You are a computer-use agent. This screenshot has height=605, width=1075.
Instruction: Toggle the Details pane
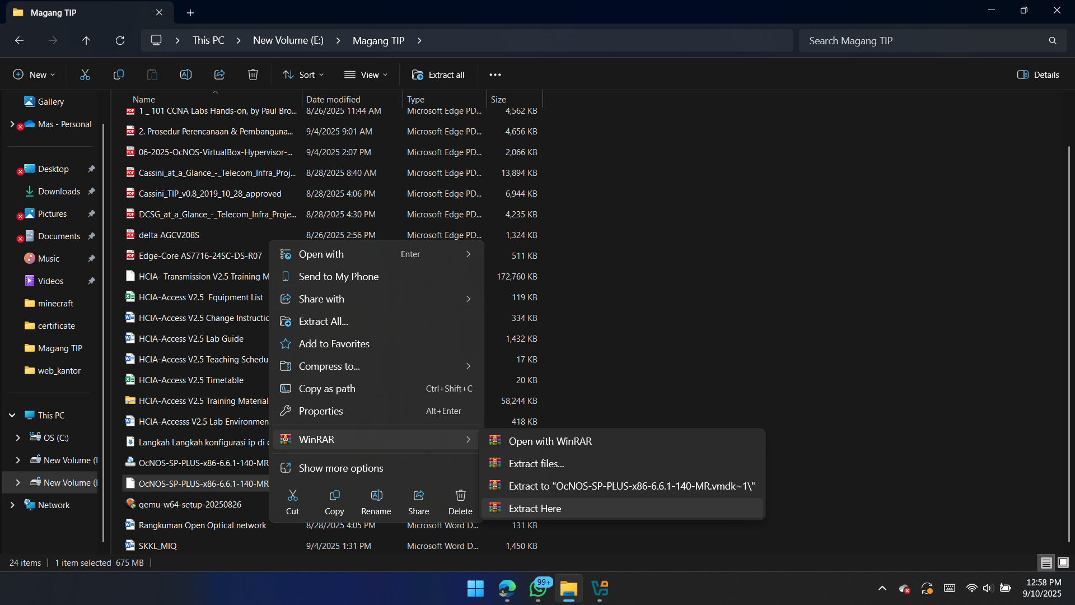(x=1038, y=75)
